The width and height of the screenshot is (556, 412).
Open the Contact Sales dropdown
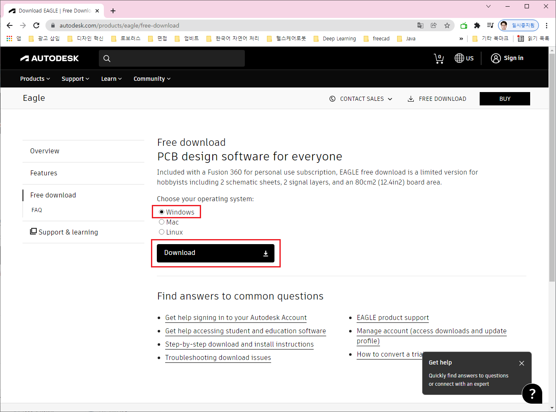click(x=361, y=99)
